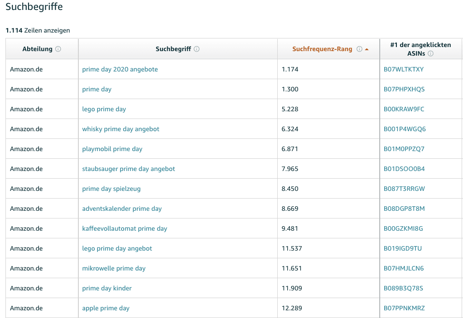
Task: Open 'whisky prime day angebot' link
Action: (x=121, y=129)
